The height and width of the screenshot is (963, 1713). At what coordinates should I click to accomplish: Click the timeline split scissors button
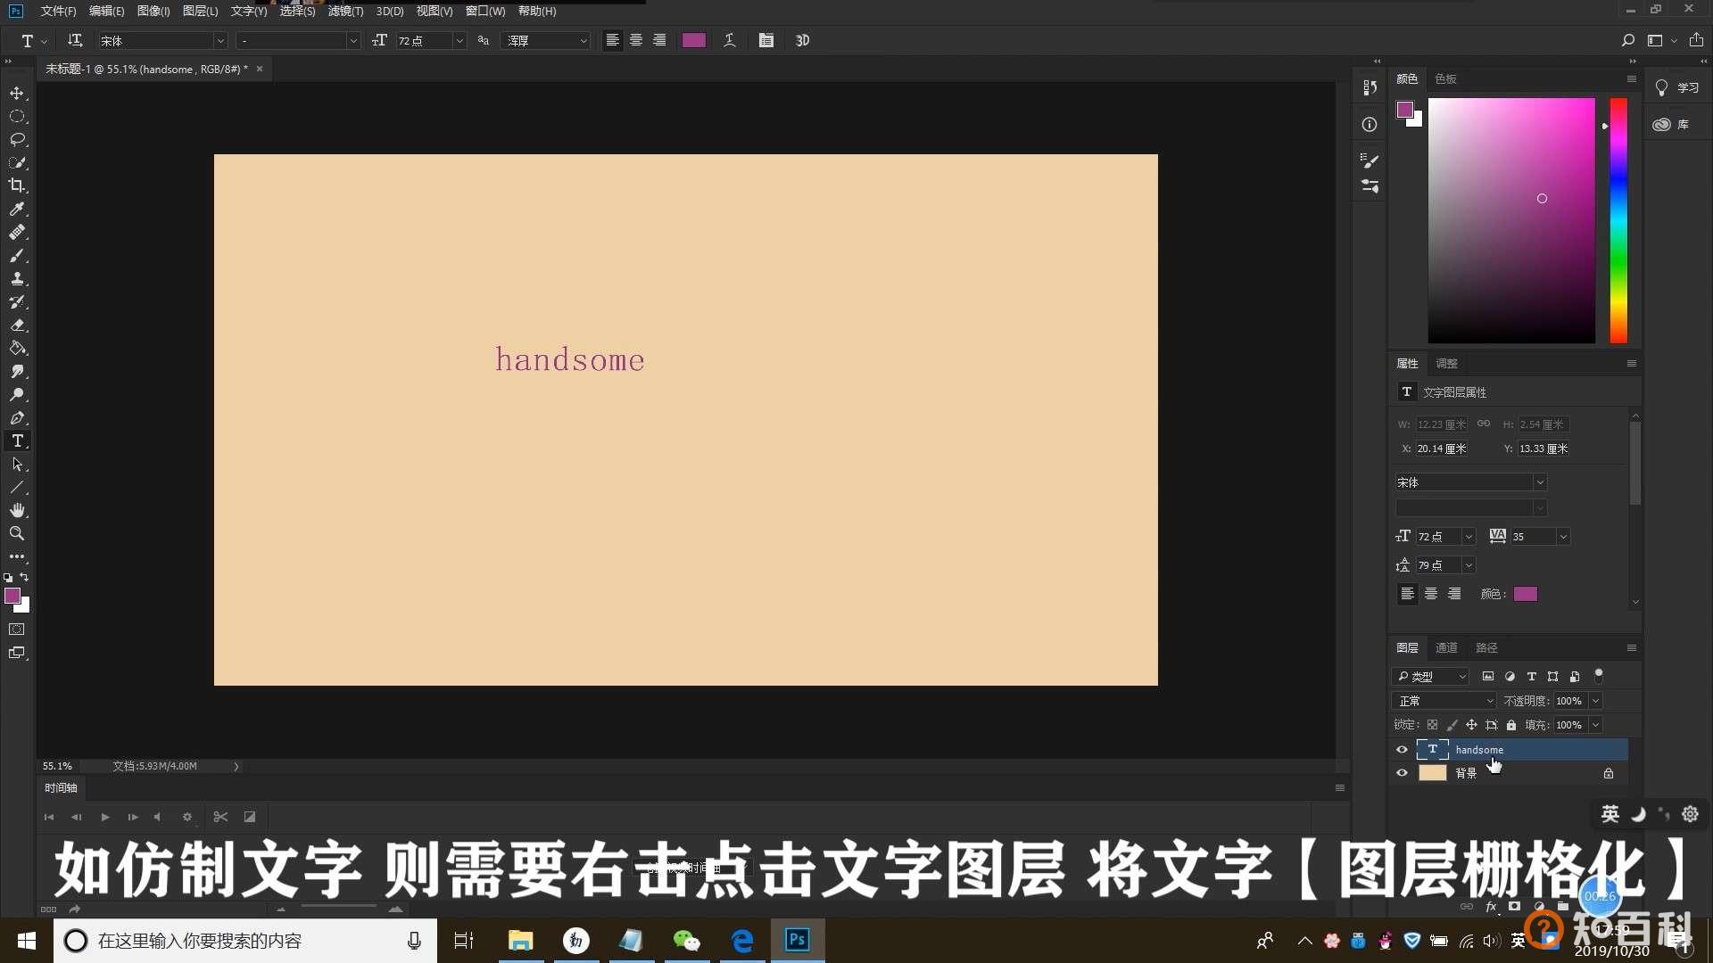pyautogui.click(x=220, y=817)
